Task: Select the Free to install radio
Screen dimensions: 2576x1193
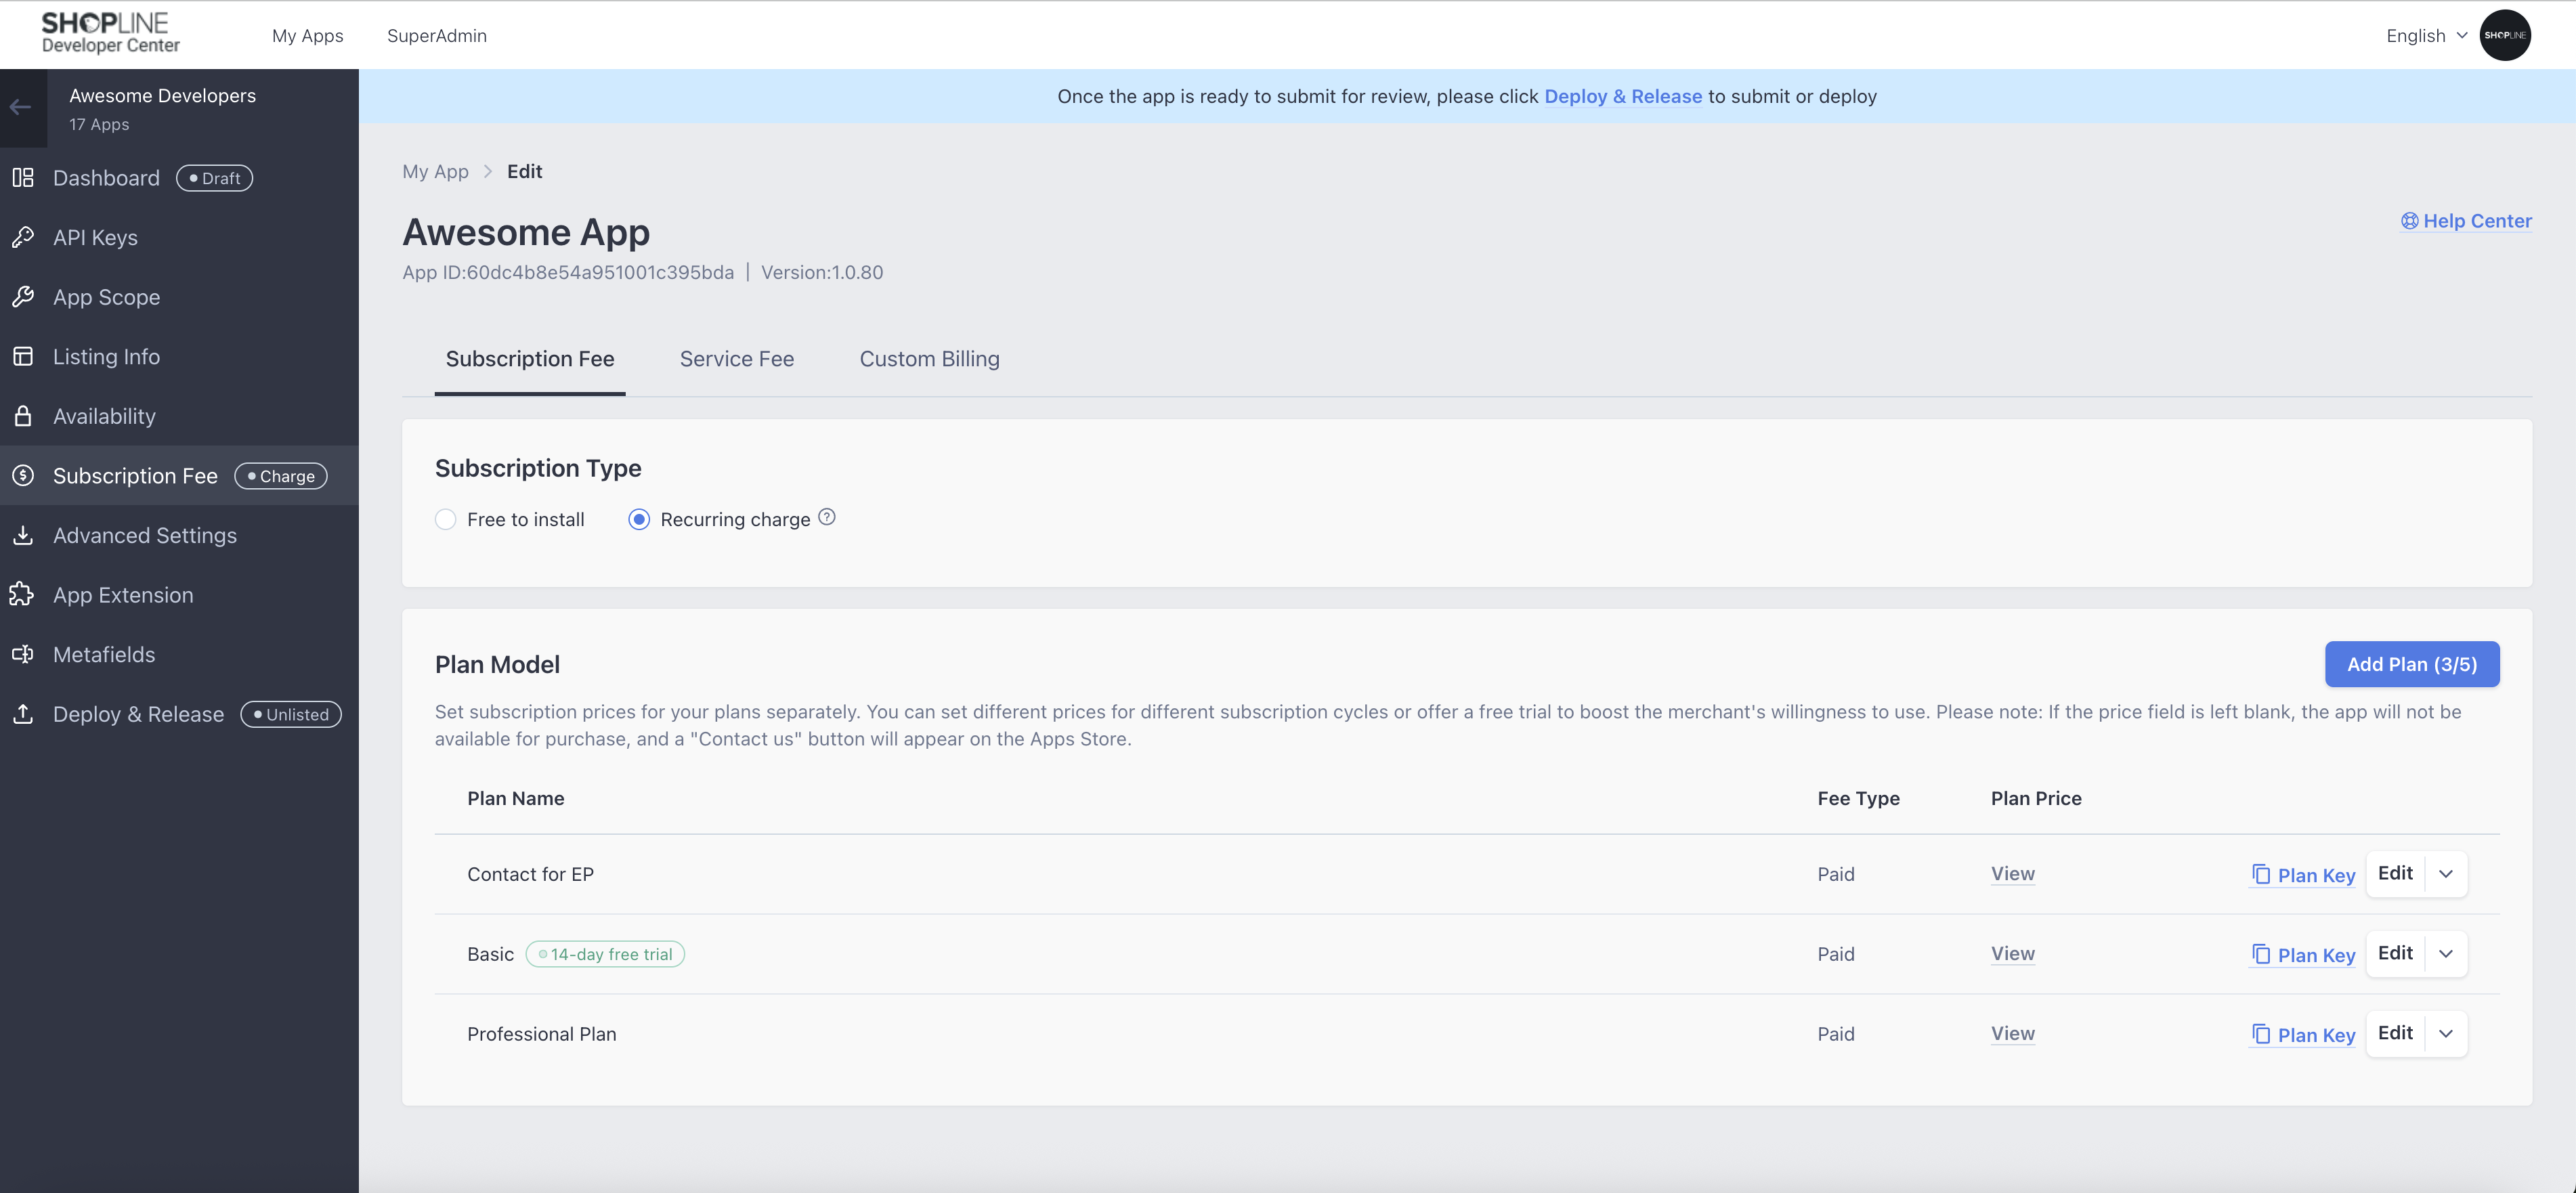Action: click(446, 520)
